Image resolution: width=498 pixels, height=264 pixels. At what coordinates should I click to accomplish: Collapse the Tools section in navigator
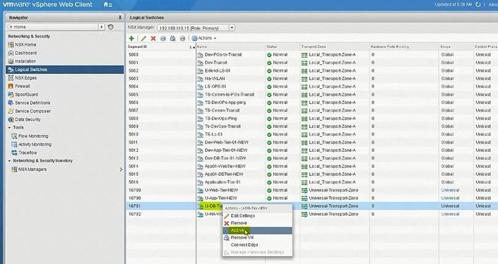(10, 127)
